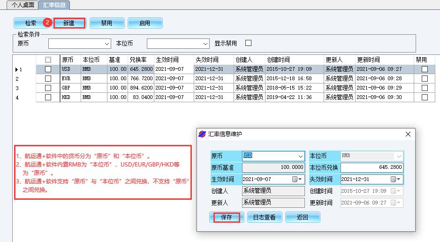Click the 返回 button
This screenshot has width=440, height=242.
point(303,217)
